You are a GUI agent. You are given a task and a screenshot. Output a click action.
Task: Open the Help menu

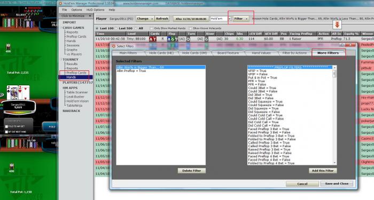click(x=112, y=10)
